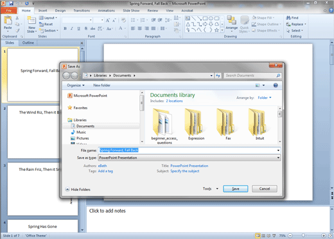Toggle Italic formatting in the ribbon

[72, 28]
